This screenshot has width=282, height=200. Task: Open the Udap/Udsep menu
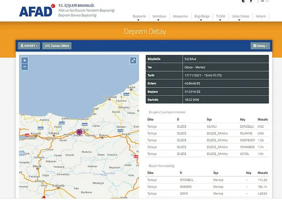coord(241,16)
